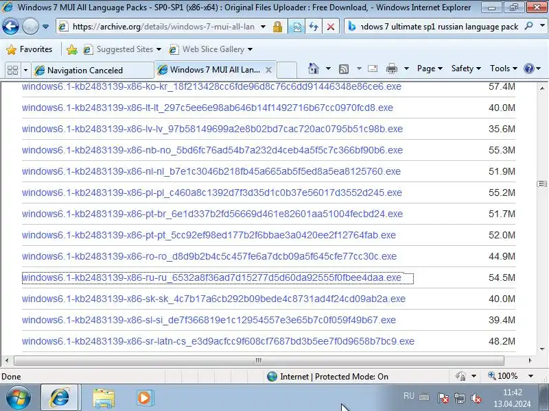Close the Windows 7 MUI tab

click(268, 70)
